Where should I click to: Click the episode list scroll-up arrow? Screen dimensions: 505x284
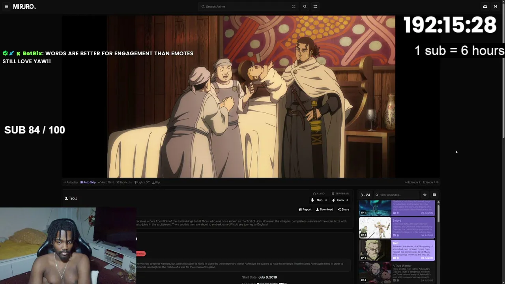[x=438, y=202]
